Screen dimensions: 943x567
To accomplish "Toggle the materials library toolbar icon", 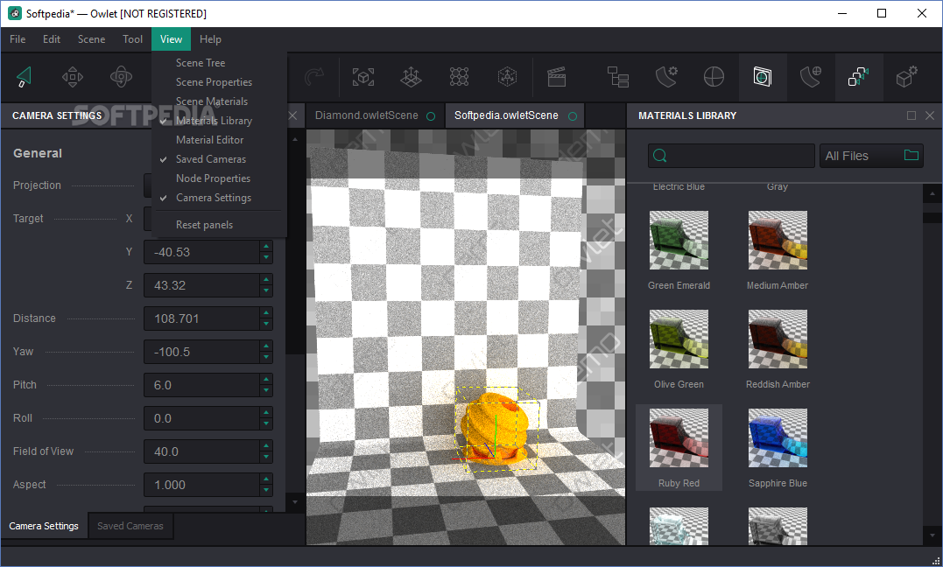I will [762, 77].
